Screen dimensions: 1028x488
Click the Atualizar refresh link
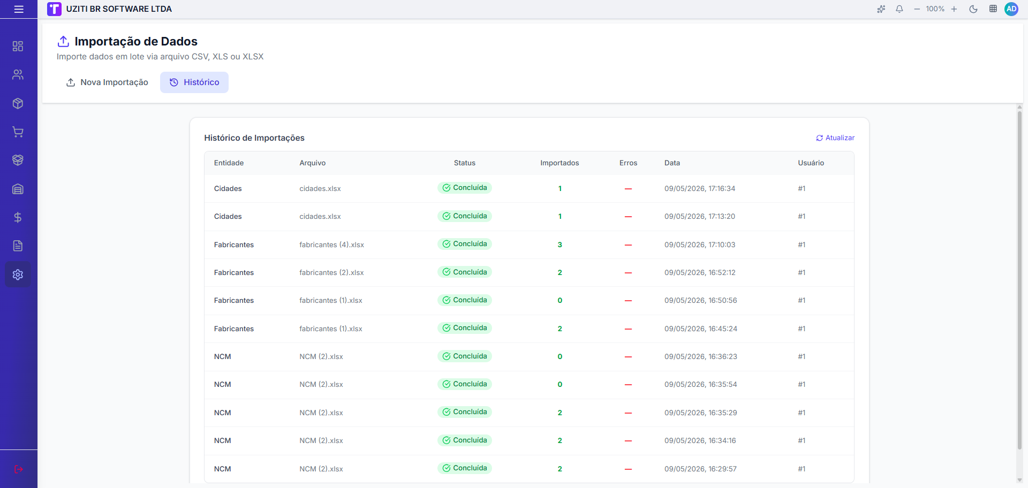pyautogui.click(x=835, y=138)
